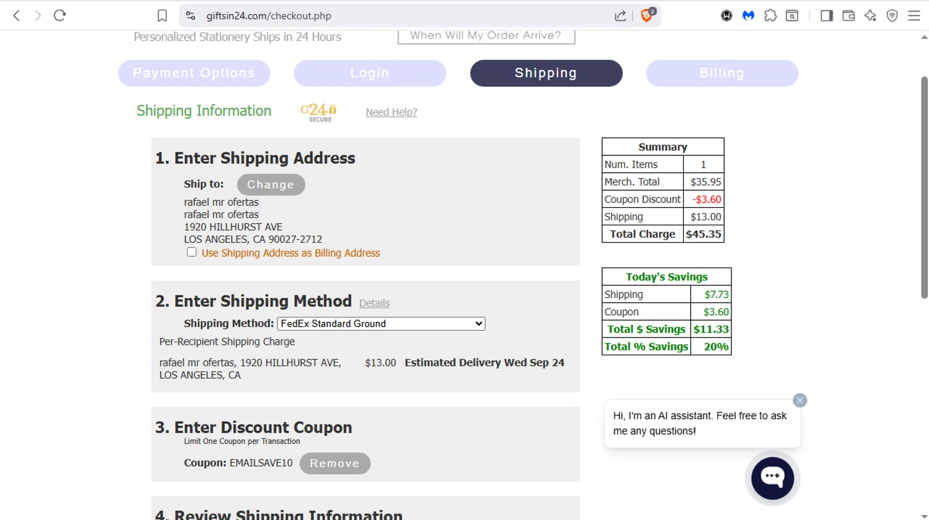Click Change shipping address button
The image size is (929, 520).
pyautogui.click(x=271, y=184)
